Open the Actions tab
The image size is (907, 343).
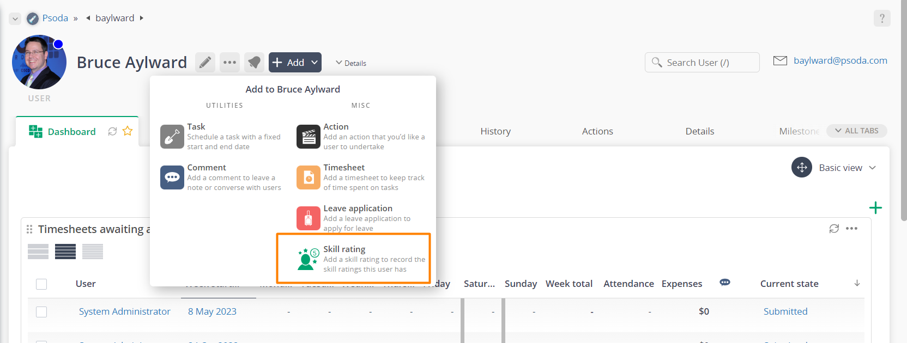click(597, 131)
